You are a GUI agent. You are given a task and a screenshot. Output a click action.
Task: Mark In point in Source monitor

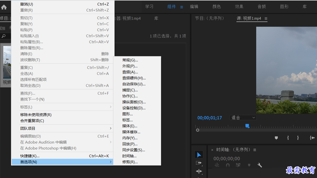[288, 138]
